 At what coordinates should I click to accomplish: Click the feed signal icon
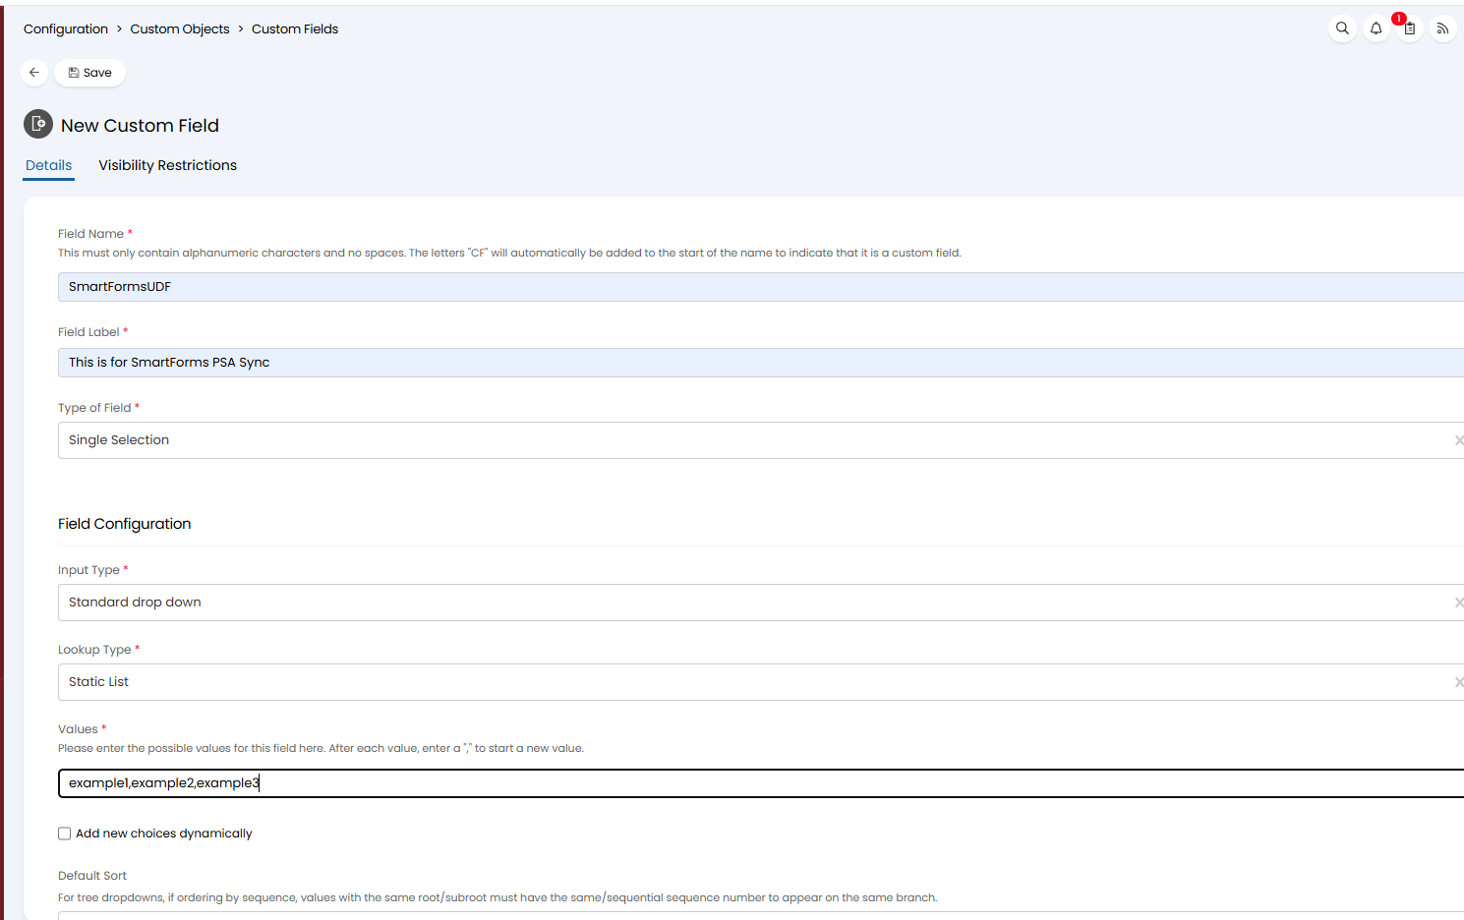pyautogui.click(x=1442, y=29)
